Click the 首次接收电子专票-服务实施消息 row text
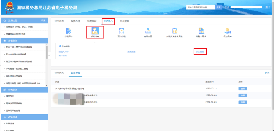274x131 pixels. (x=70, y=89)
